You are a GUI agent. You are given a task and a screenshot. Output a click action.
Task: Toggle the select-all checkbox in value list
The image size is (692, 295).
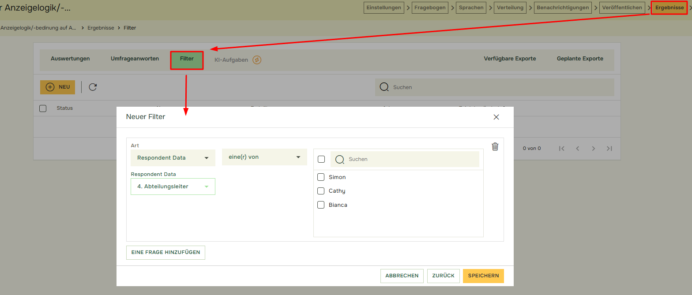pos(321,159)
